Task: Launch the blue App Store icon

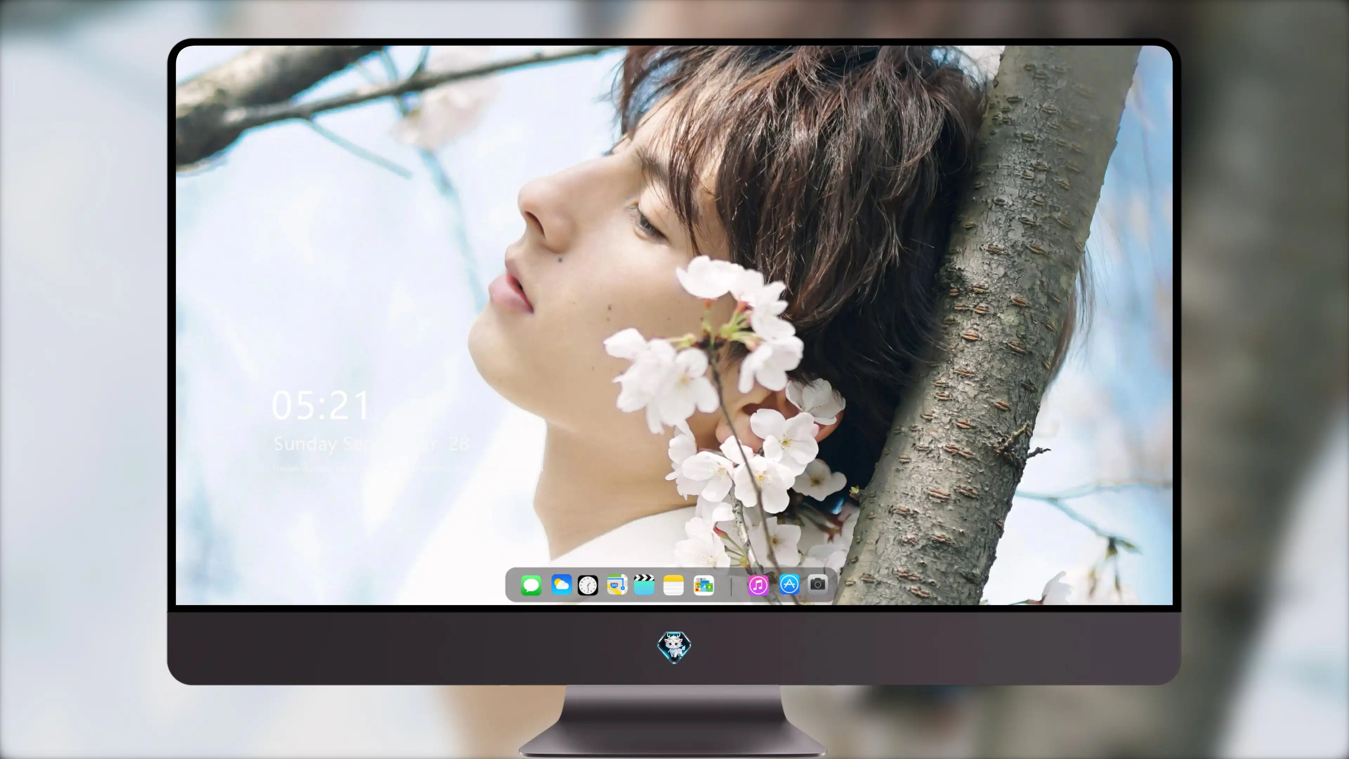Action: click(x=789, y=584)
